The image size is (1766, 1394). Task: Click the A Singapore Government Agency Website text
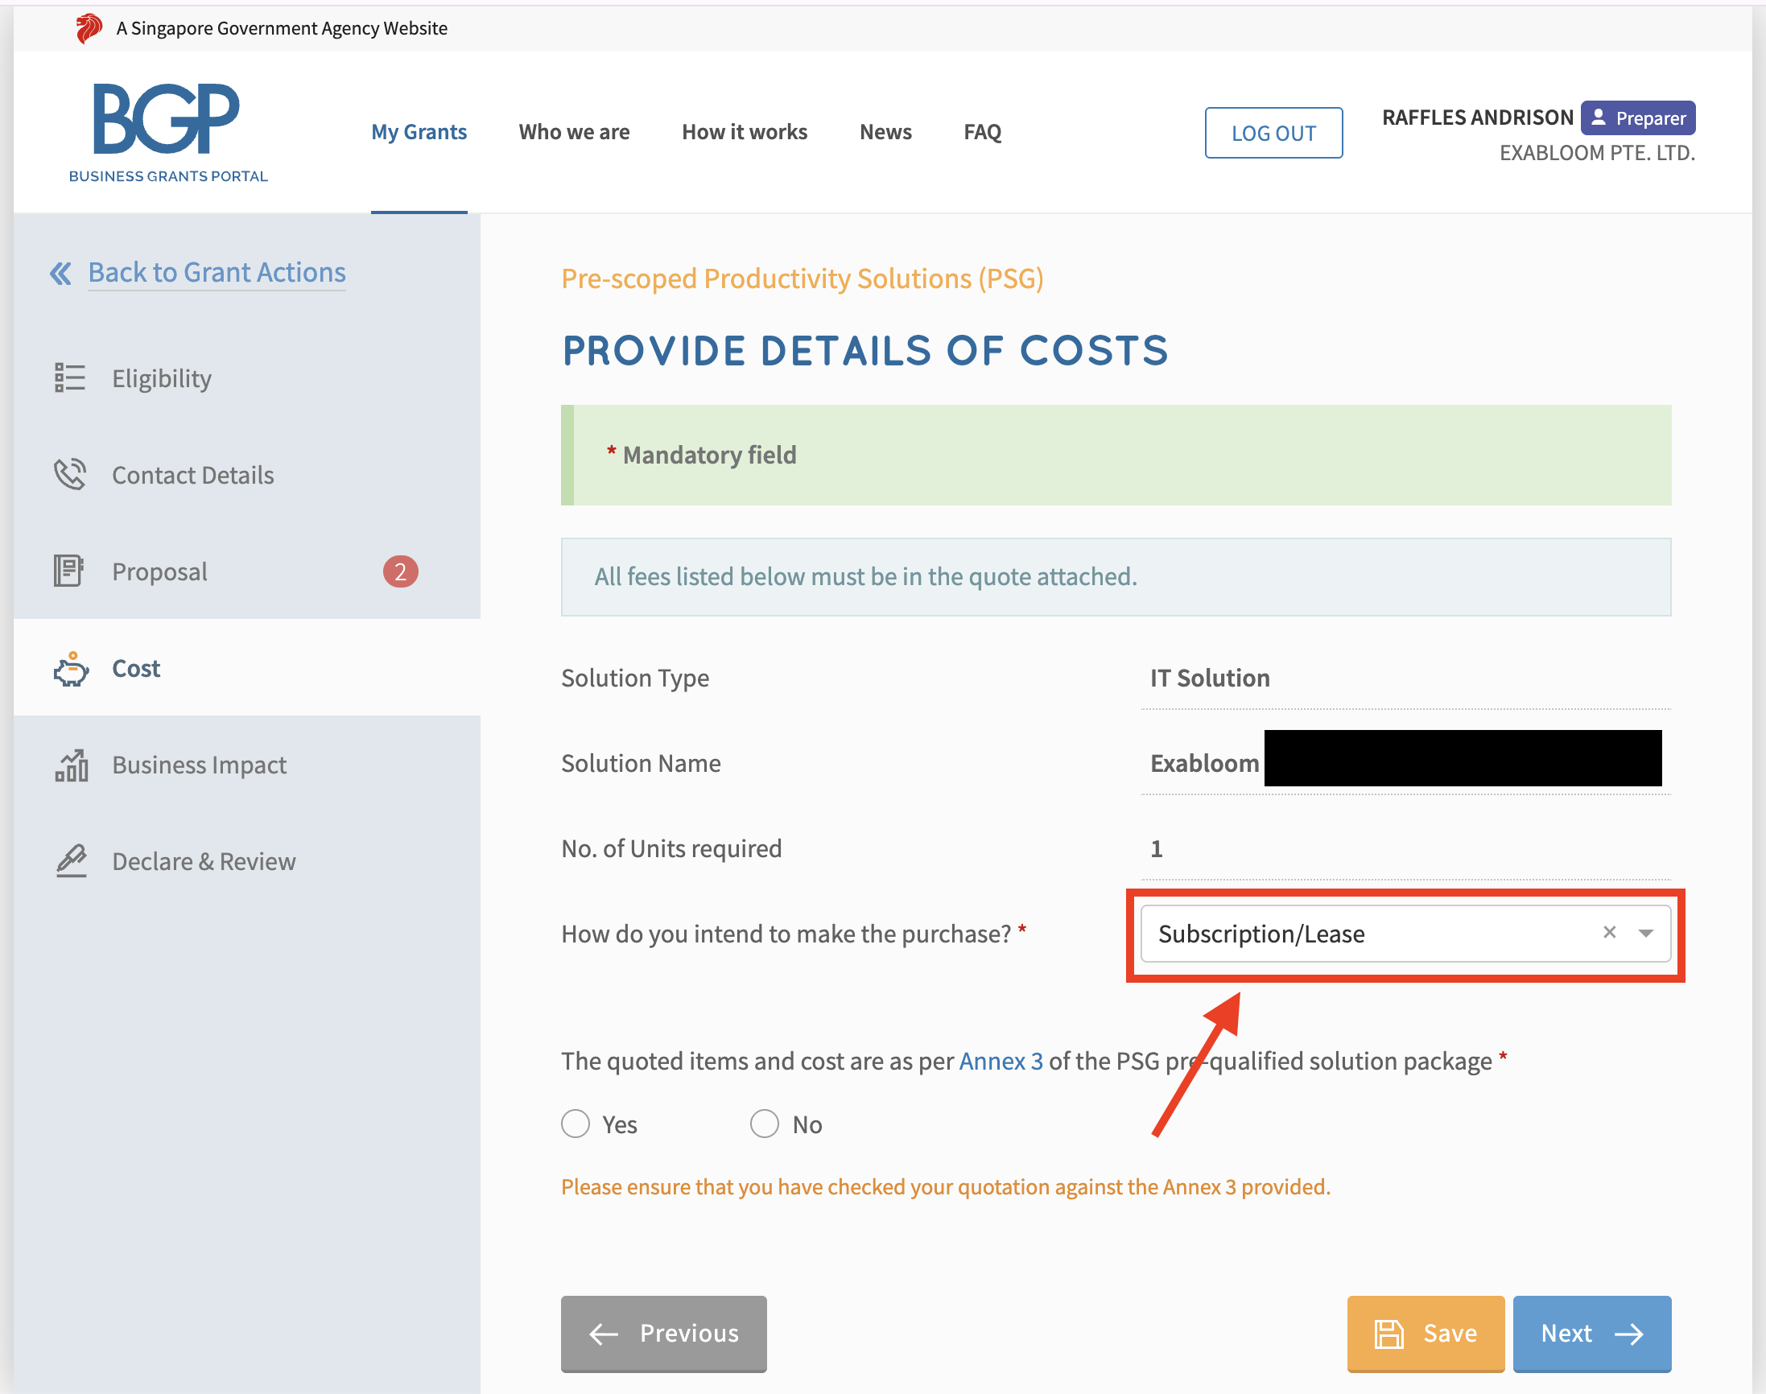282,27
